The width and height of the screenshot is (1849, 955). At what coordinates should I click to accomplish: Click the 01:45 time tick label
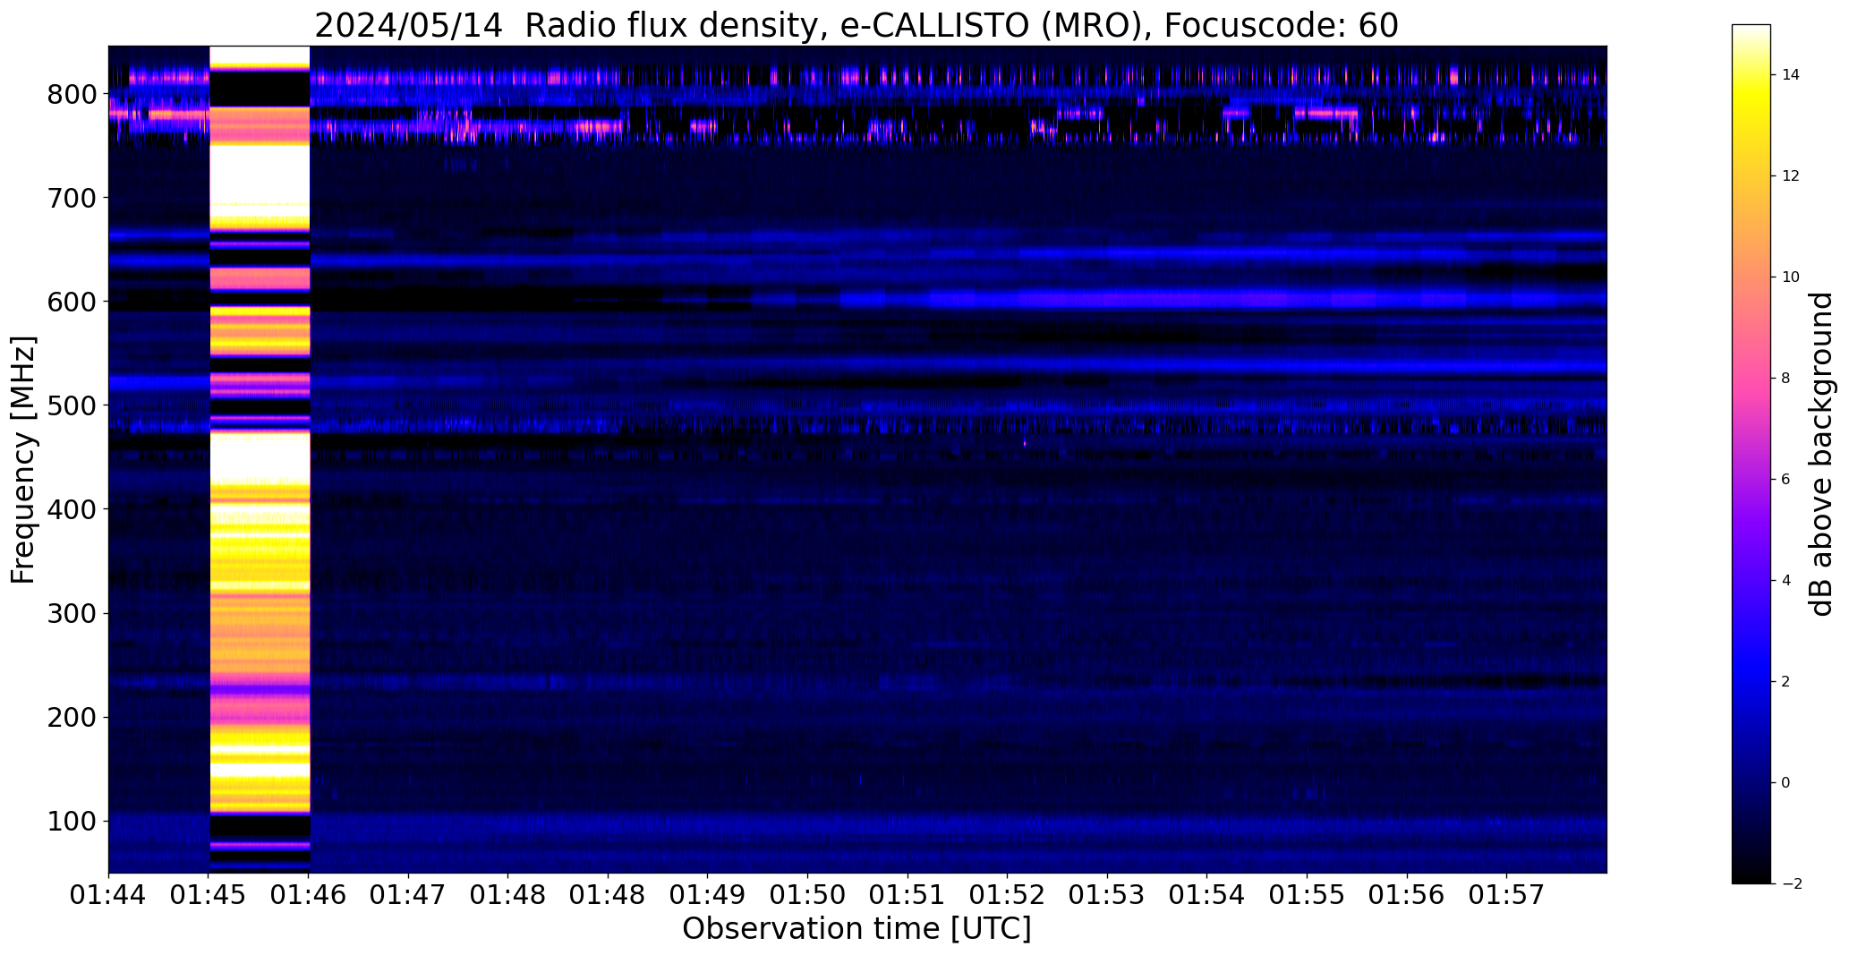point(209,895)
